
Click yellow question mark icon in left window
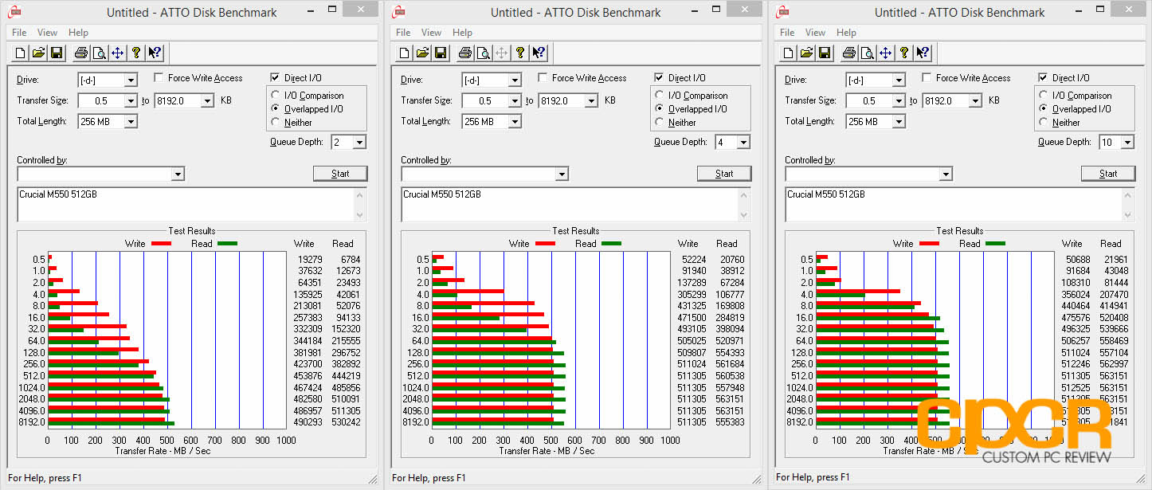135,53
